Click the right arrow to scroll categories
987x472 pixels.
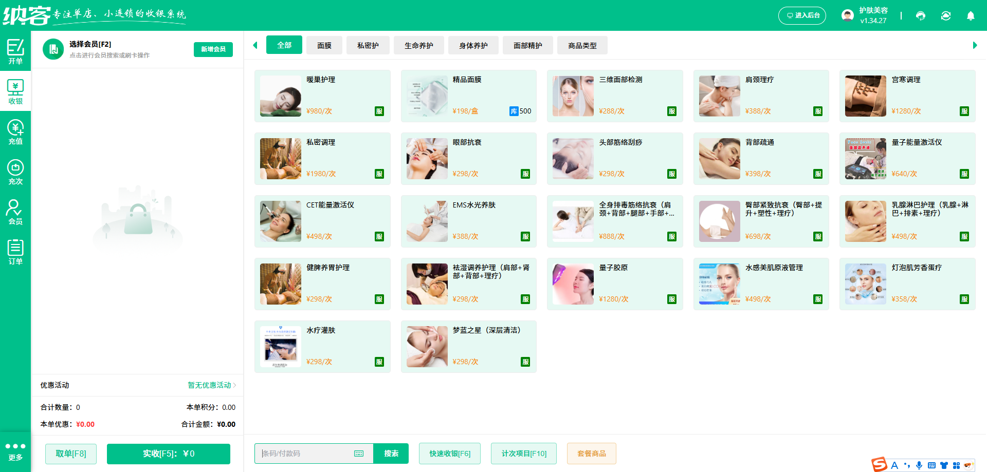(975, 45)
